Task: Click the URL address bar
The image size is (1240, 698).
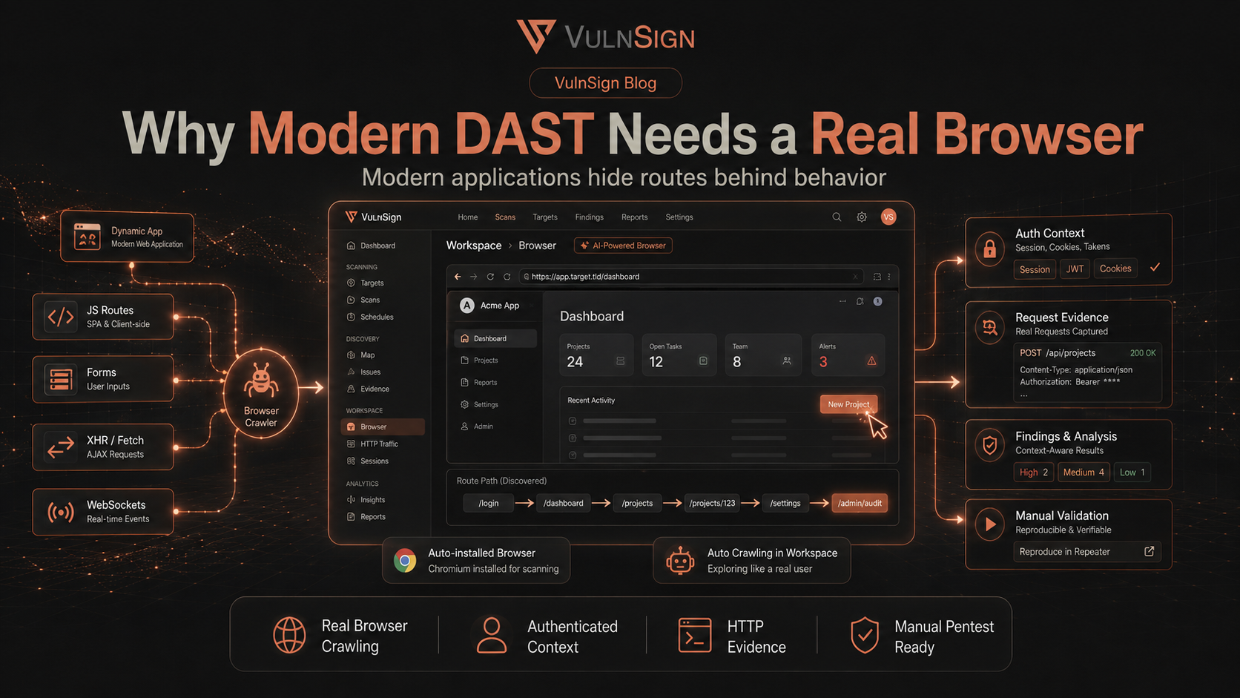Action: pyautogui.click(x=690, y=277)
